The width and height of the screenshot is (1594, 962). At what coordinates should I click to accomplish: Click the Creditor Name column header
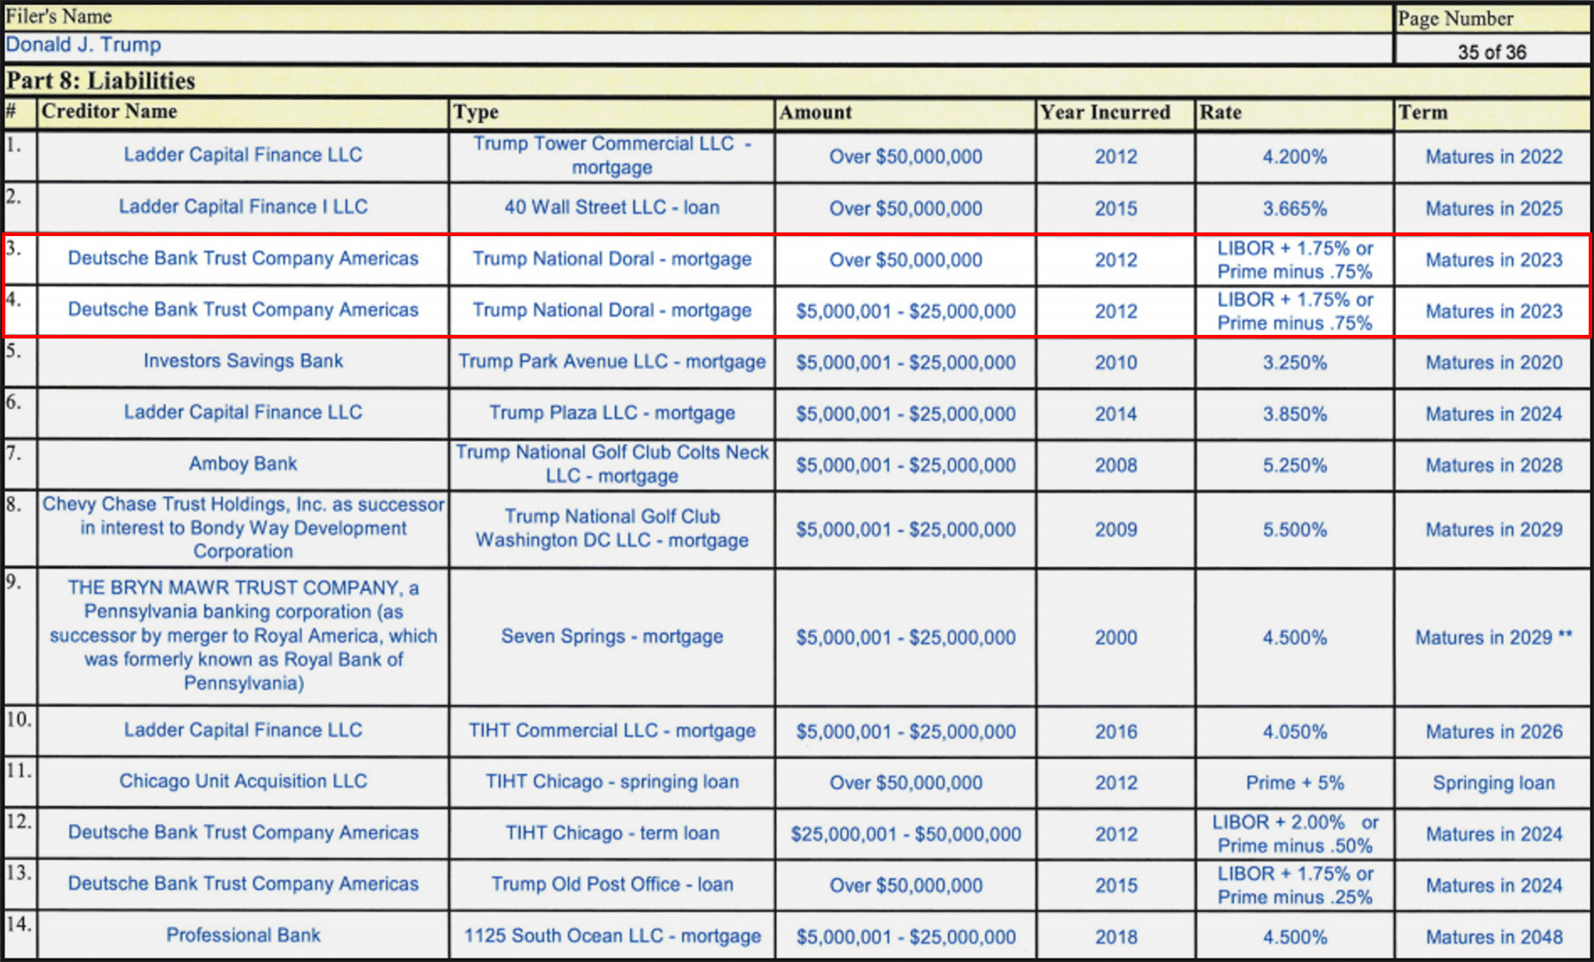110,112
